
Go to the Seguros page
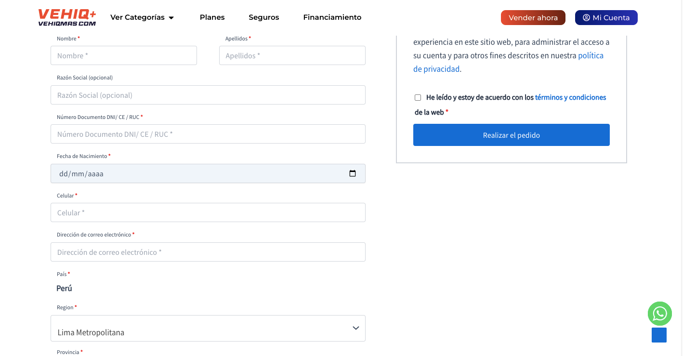coord(263,17)
